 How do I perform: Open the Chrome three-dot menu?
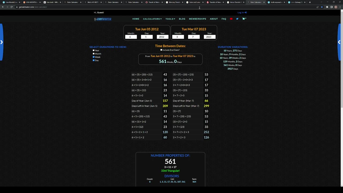click(x=340, y=7)
